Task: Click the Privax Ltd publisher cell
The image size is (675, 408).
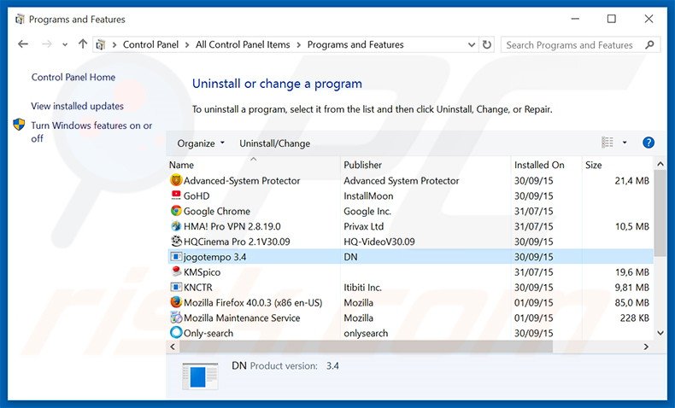Action: click(364, 226)
